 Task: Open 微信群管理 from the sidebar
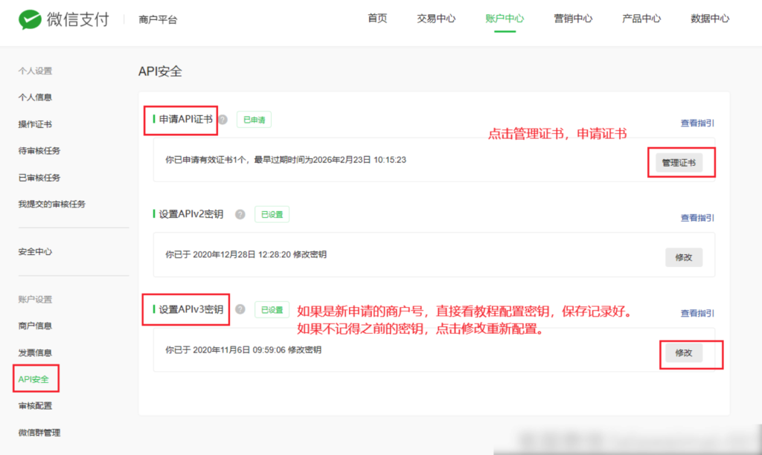click(x=38, y=432)
